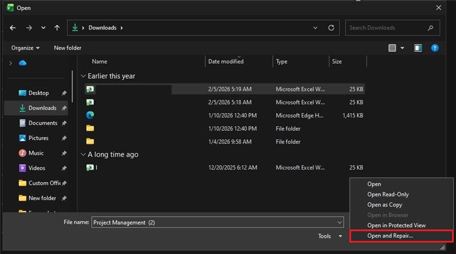Click the search magnifier icon
Screen dimensions: 456x254
click(430, 28)
